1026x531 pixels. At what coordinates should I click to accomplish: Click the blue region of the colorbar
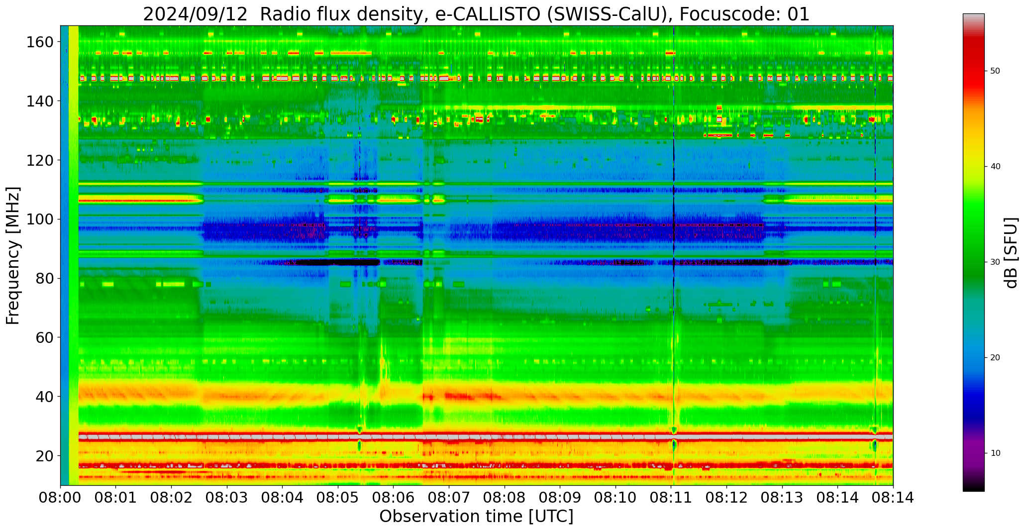(973, 373)
